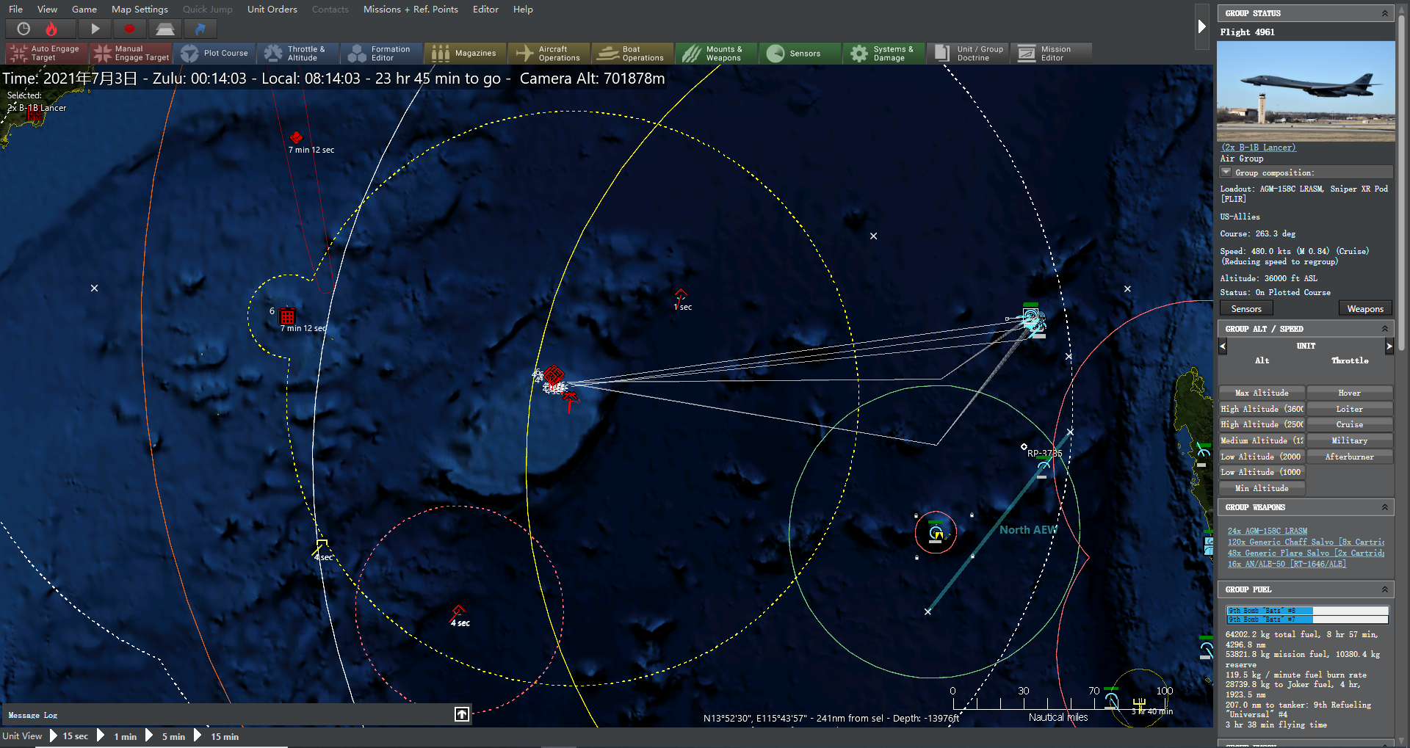Open Magazines window
The image size is (1410, 748).
coord(466,53)
